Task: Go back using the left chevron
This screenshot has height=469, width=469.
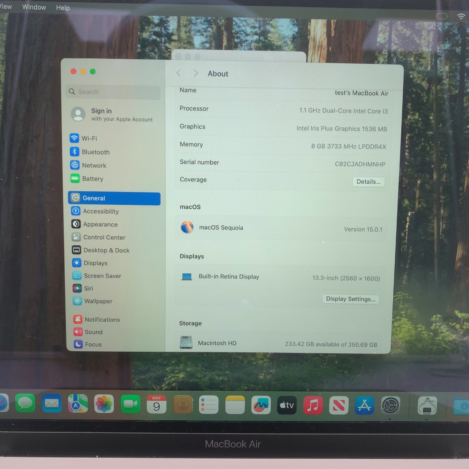Action: tap(179, 73)
